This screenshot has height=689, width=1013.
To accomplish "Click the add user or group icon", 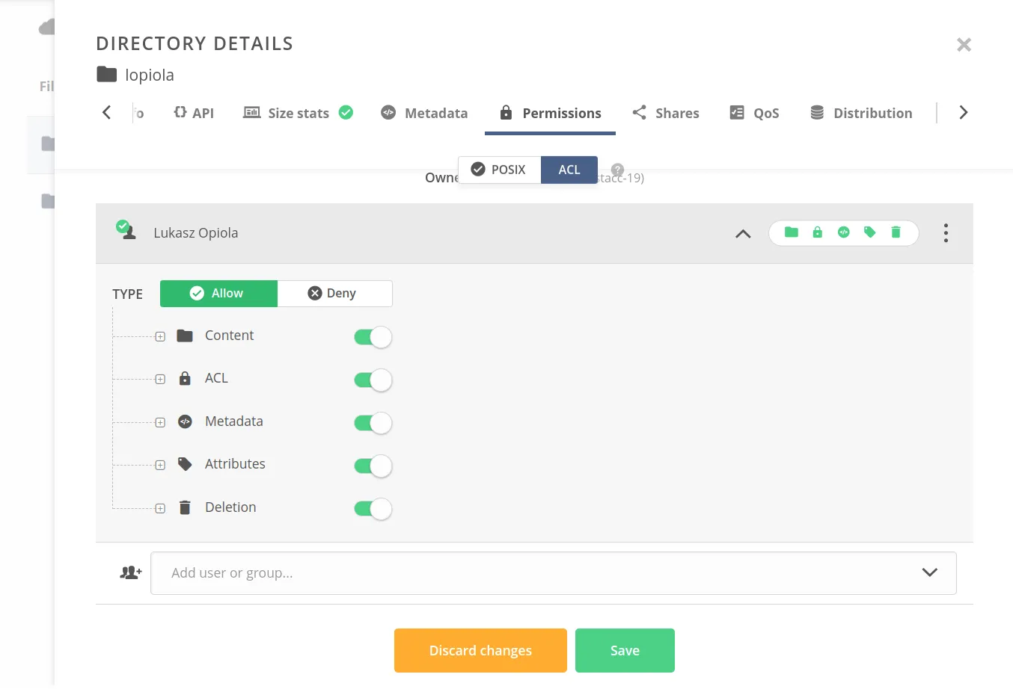I will coord(131,572).
